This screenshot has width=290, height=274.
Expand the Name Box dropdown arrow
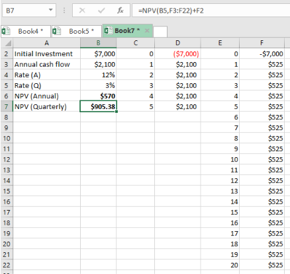pyautogui.click(x=51, y=10)
